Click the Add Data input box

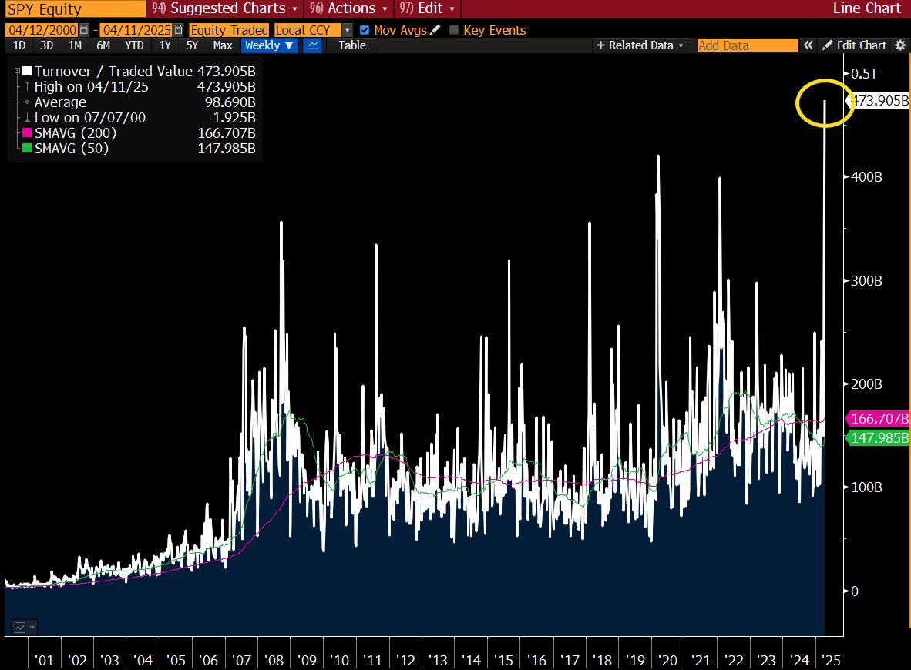coord(747,45)
